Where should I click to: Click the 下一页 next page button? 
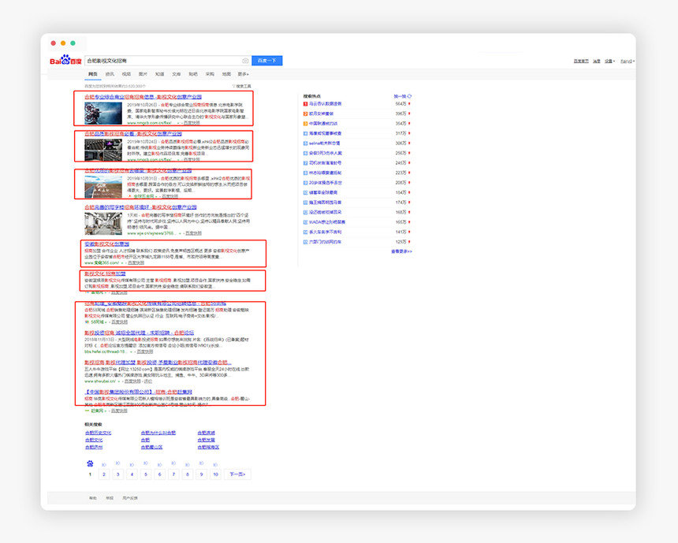pyautogui.click(x=237, y=474)
